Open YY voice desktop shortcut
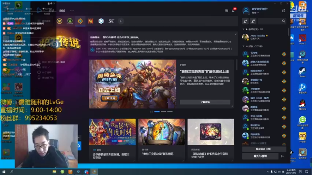312x175 pixels. tap(302, 137)
